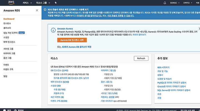Open the 서브넷 그룹 (1/50) link
Screen dimensions: 200x111
(x=109, y=93)
